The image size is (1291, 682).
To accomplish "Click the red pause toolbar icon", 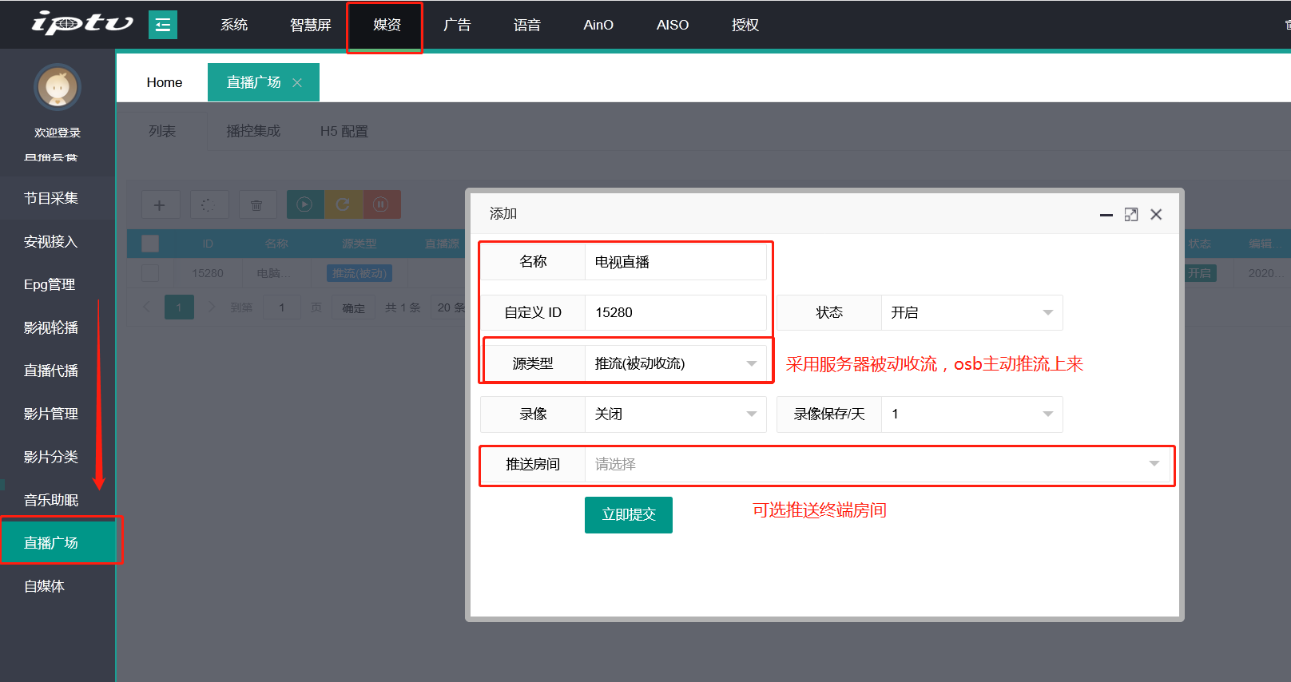I will [381, 204].
